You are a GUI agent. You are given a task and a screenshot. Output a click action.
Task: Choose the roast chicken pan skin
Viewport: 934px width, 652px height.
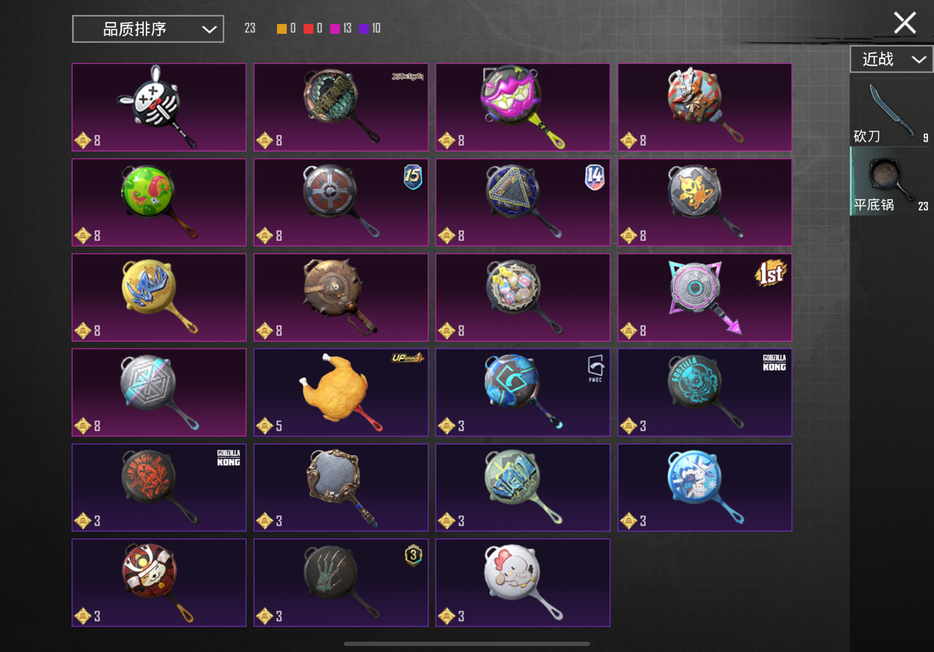tap(341, 392)
